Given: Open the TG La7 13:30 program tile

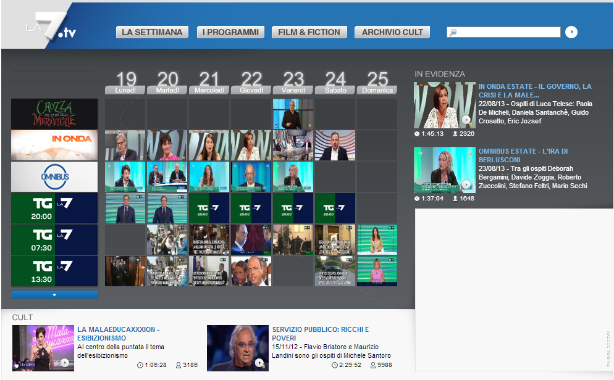Looking at the screenshot, I should tap(54, 271).
